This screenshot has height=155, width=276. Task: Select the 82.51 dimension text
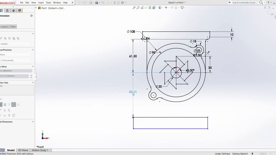tap(133, 92)
